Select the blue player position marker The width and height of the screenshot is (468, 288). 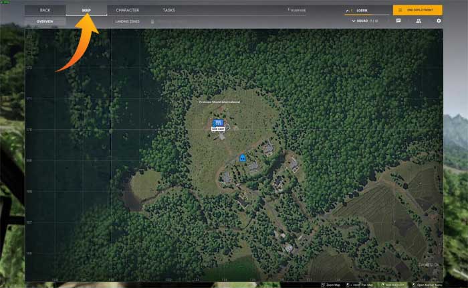tap(243, 157)
